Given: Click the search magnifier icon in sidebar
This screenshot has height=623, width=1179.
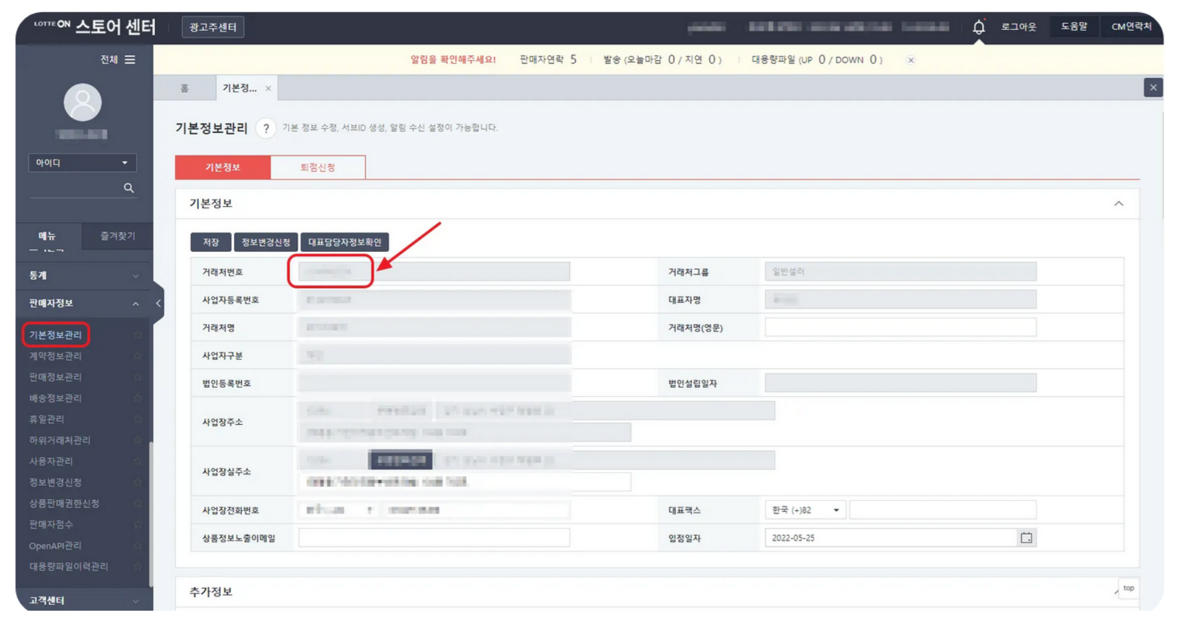Looking at the screenshot, I should pos(129,188).
